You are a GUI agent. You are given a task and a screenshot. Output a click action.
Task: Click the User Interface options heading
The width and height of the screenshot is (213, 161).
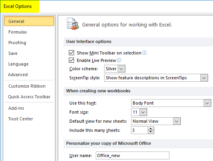89,41
